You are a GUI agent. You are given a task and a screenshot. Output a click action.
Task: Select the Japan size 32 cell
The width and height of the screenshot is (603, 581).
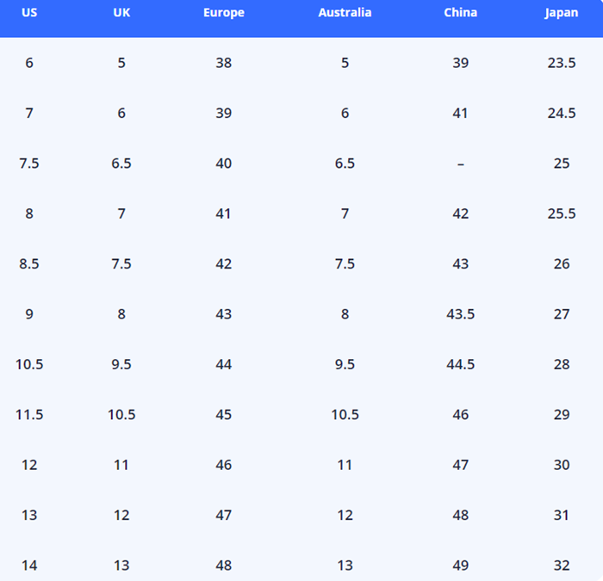(562, 566)
